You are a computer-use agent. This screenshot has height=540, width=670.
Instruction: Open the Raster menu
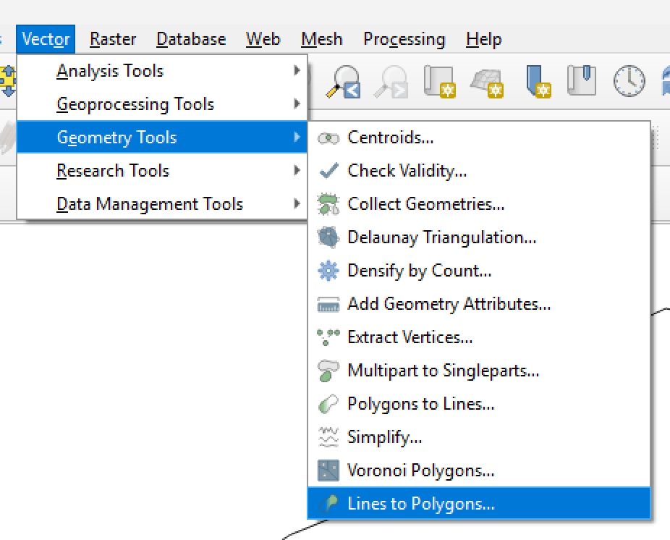tap(113, 39)
